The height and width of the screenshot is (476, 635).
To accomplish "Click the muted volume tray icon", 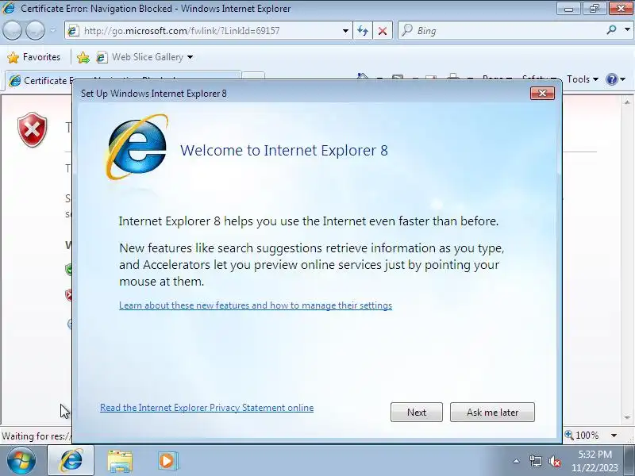I will tap(554, 461).
